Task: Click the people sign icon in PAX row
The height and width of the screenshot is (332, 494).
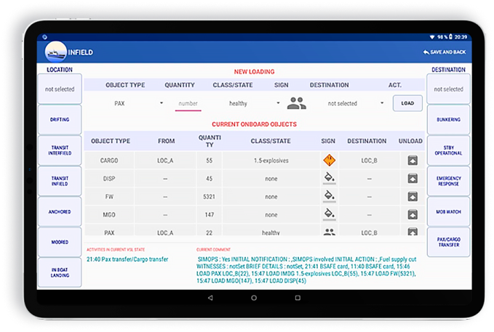Action: 330,232
